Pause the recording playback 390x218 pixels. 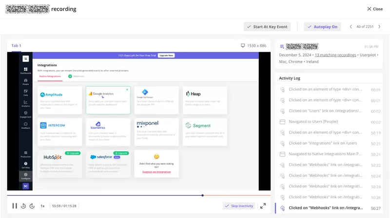(x=15, y=206)
